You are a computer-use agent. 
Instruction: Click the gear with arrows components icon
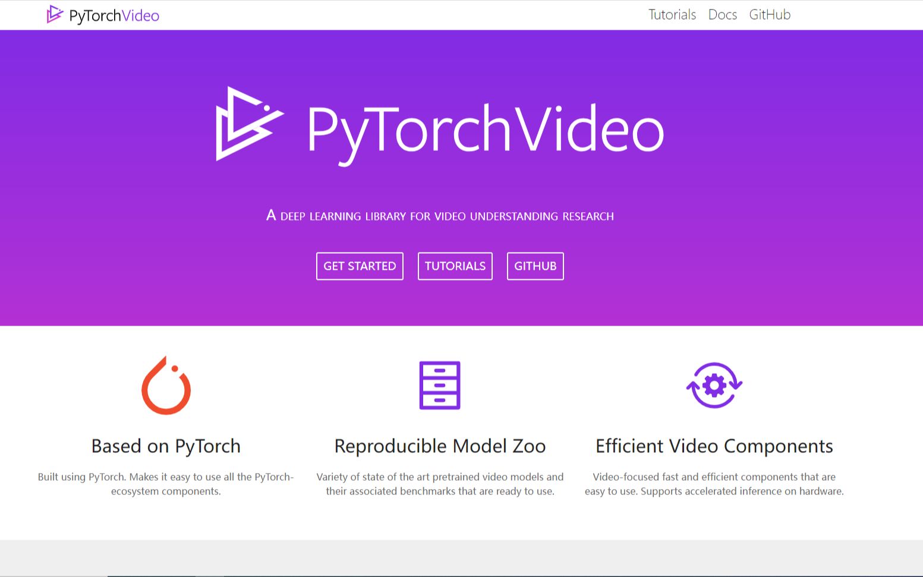[x=714, y=385]
